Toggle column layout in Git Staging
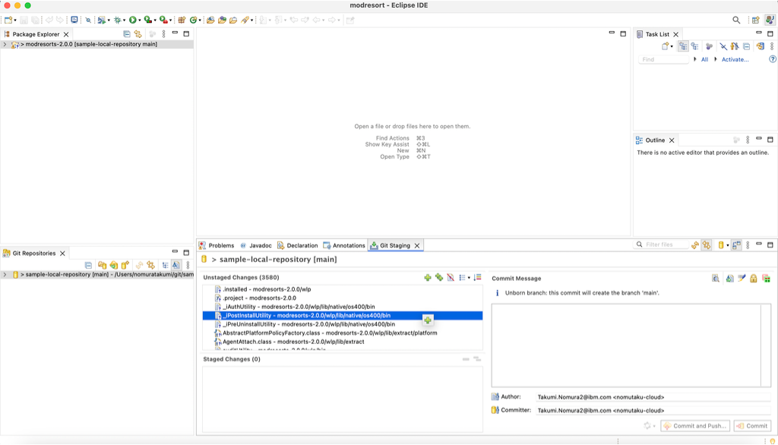This screenshot has width=778, height=445. (x=736, y=245)
